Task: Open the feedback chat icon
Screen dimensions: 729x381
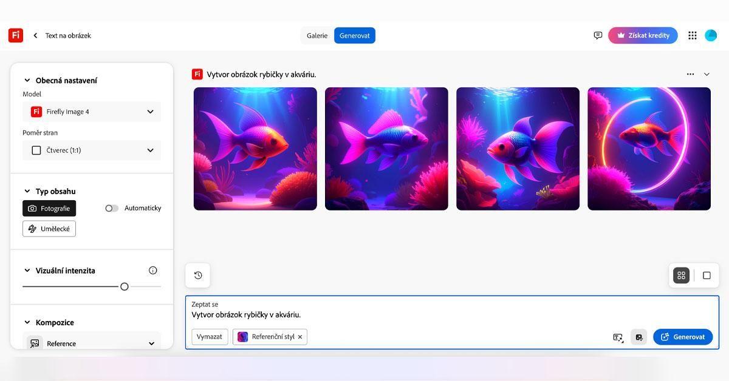Action: point(598,35)
